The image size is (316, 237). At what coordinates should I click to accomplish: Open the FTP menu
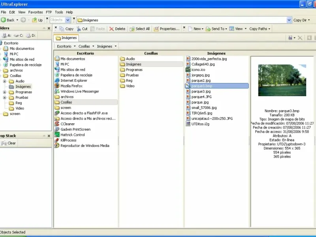point(49,12)
